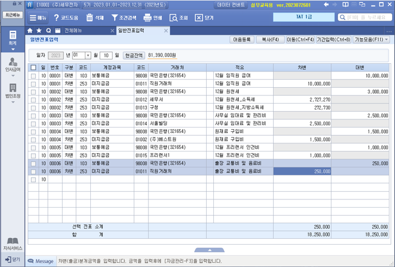Screen dimensions: 395x267
Task: Open the month 01 dropdown
Action: click(88, 55)
